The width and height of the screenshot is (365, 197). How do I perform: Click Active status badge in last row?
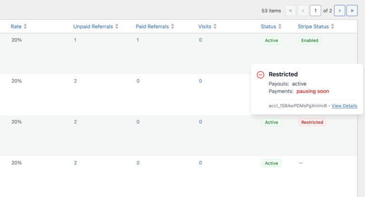pos(271,163)
